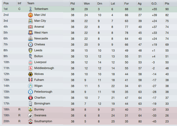The width and height of the screenshot is (177, 126).
Task: Sort table by Won column header
Action: [87, 3]
